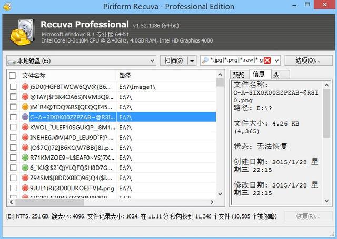Image resolution: width=337 pixels, height=239 pixels.
Task: Maximize the Recuva window
Action: (x=308, y=5)
